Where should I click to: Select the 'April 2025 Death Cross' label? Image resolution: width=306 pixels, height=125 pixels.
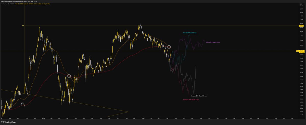(213, 42)
